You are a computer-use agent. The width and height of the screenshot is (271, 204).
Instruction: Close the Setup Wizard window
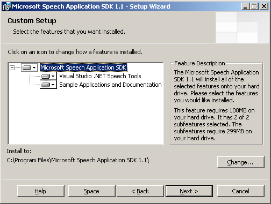[x=264, y=6]
